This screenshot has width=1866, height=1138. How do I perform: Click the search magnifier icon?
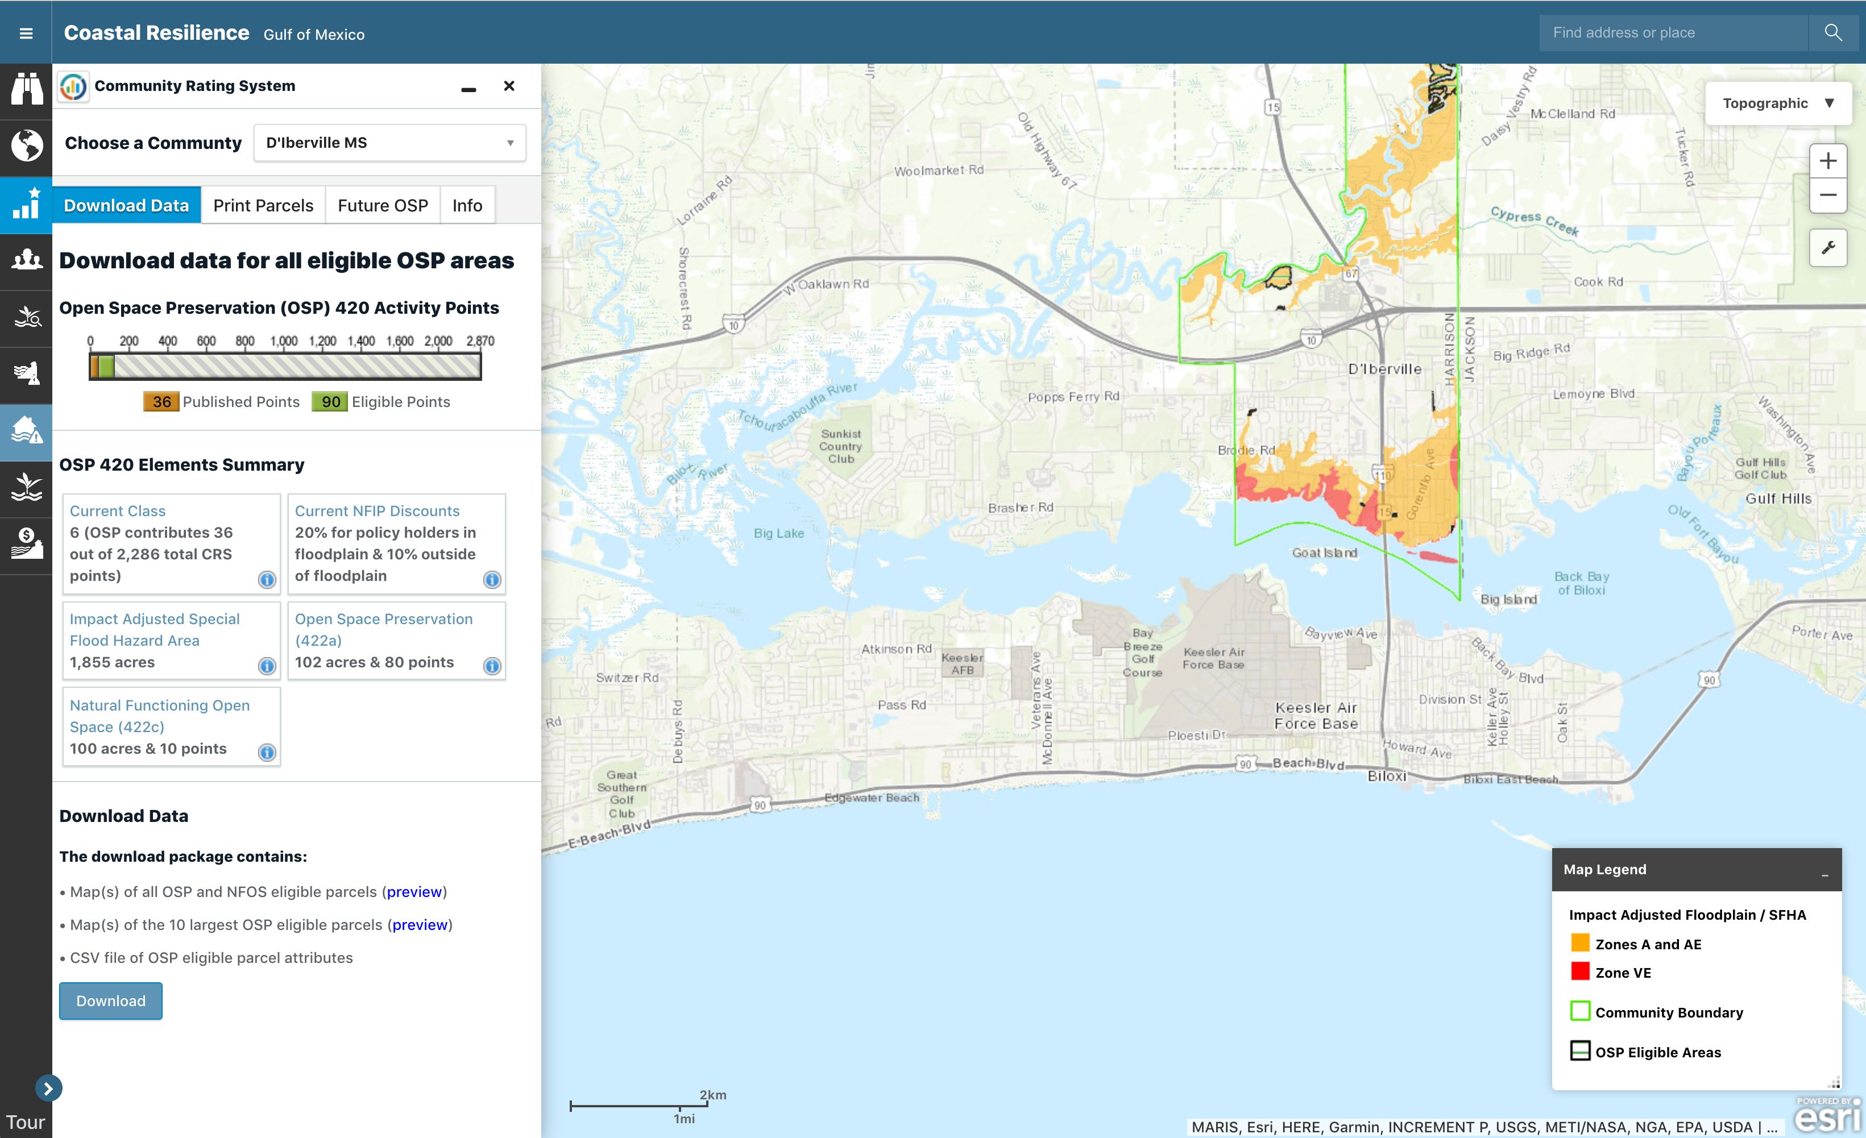tap(1832, 32)
